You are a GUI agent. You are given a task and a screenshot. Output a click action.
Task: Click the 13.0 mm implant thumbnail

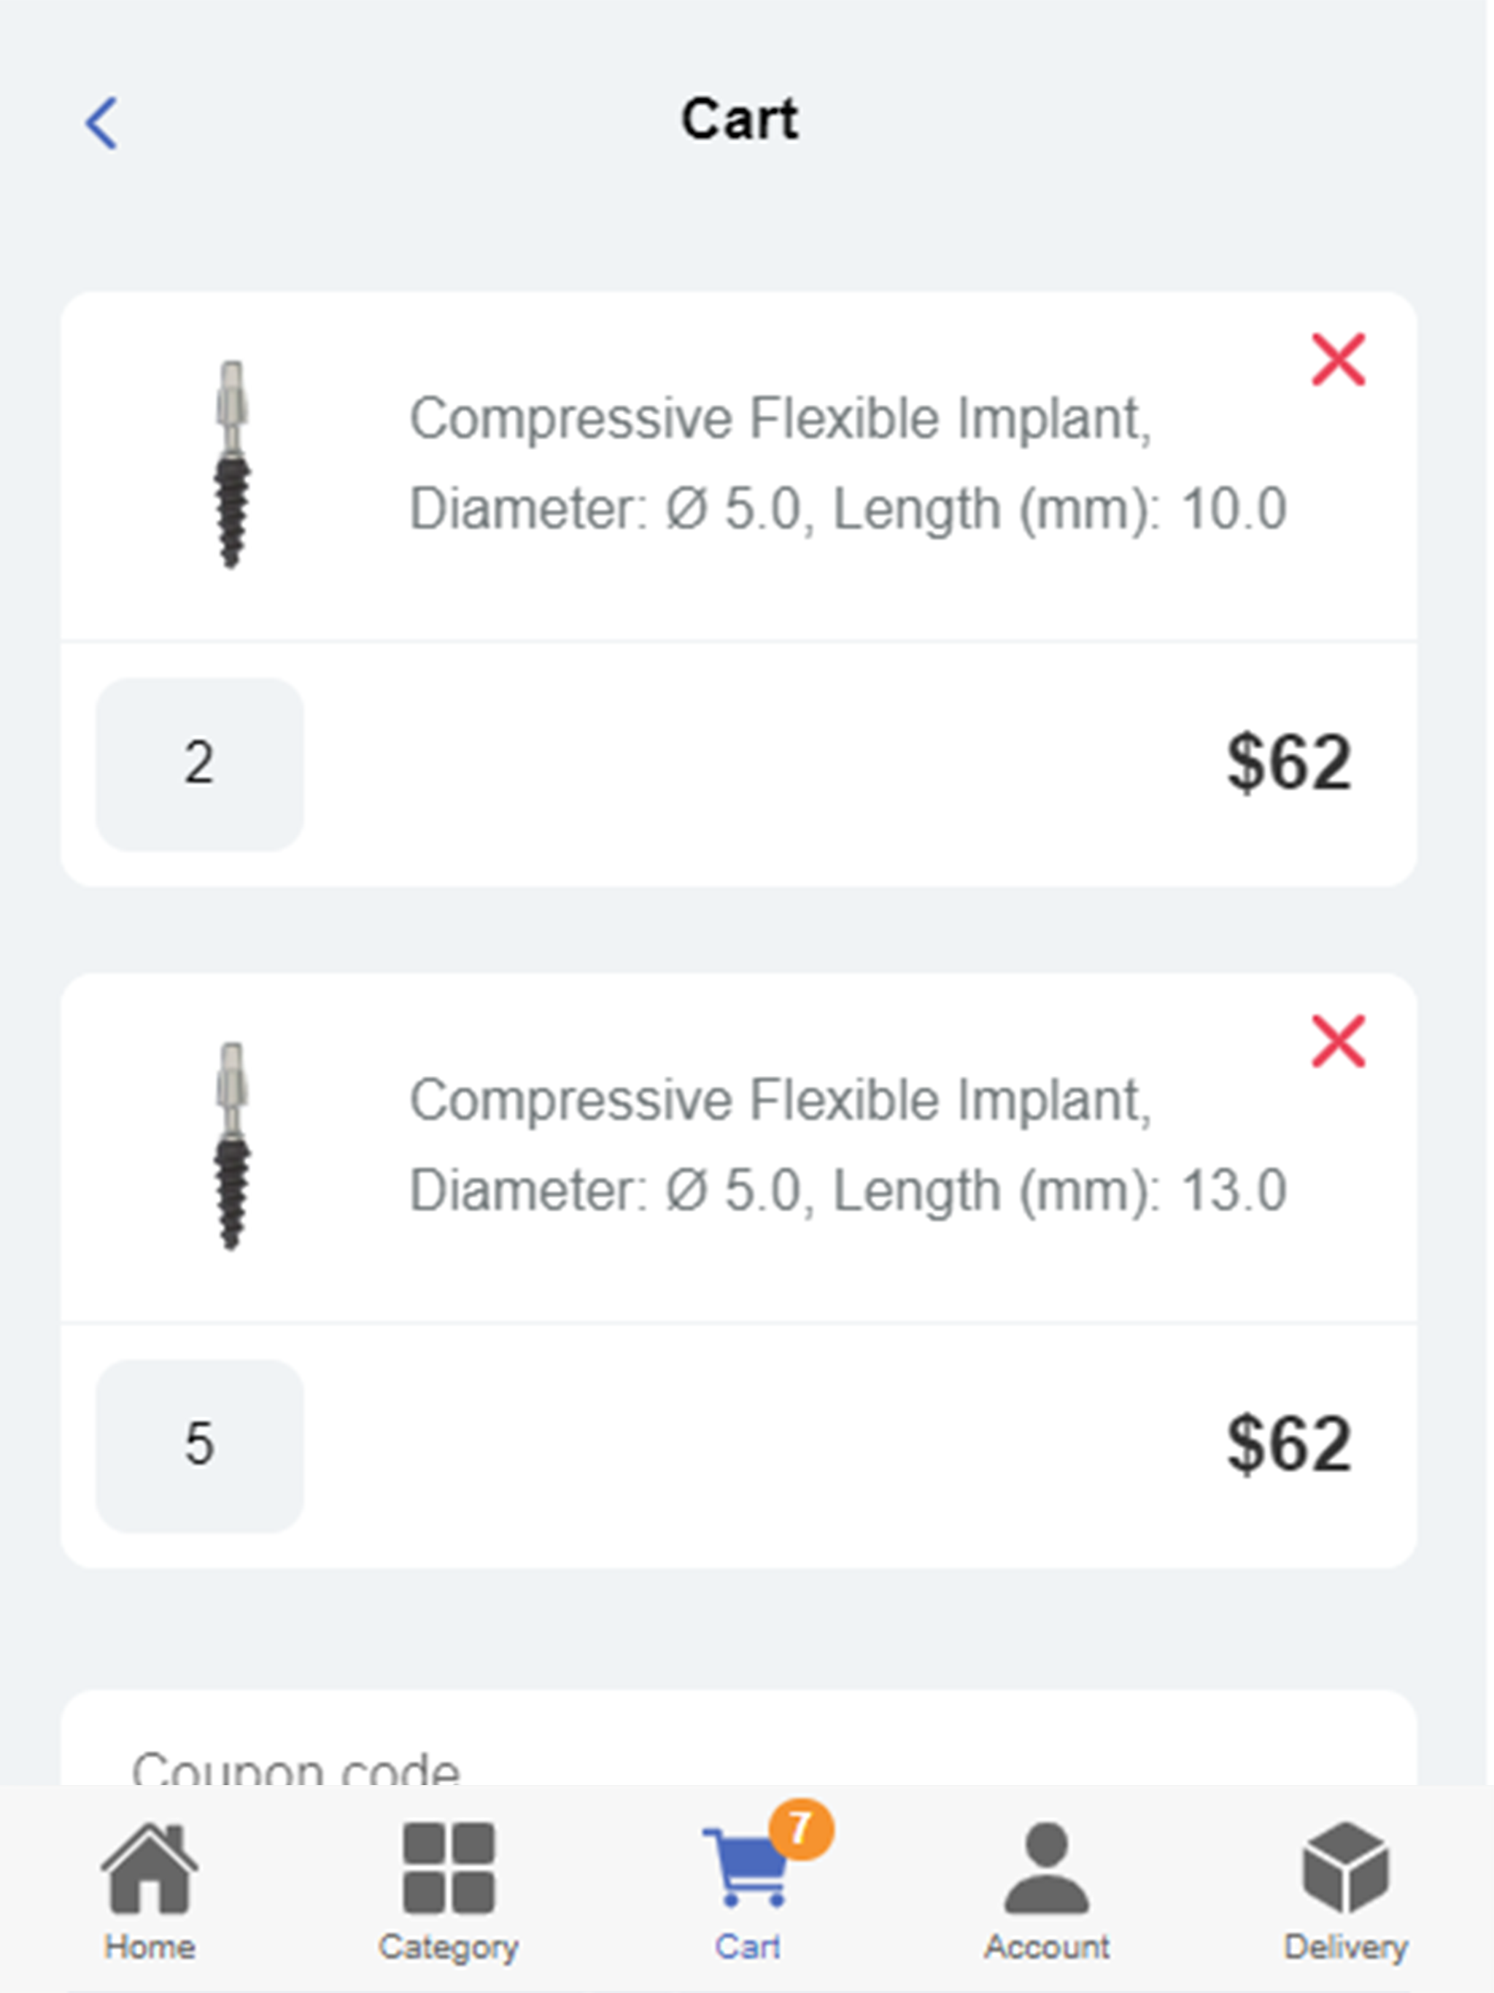[231, 1146]
